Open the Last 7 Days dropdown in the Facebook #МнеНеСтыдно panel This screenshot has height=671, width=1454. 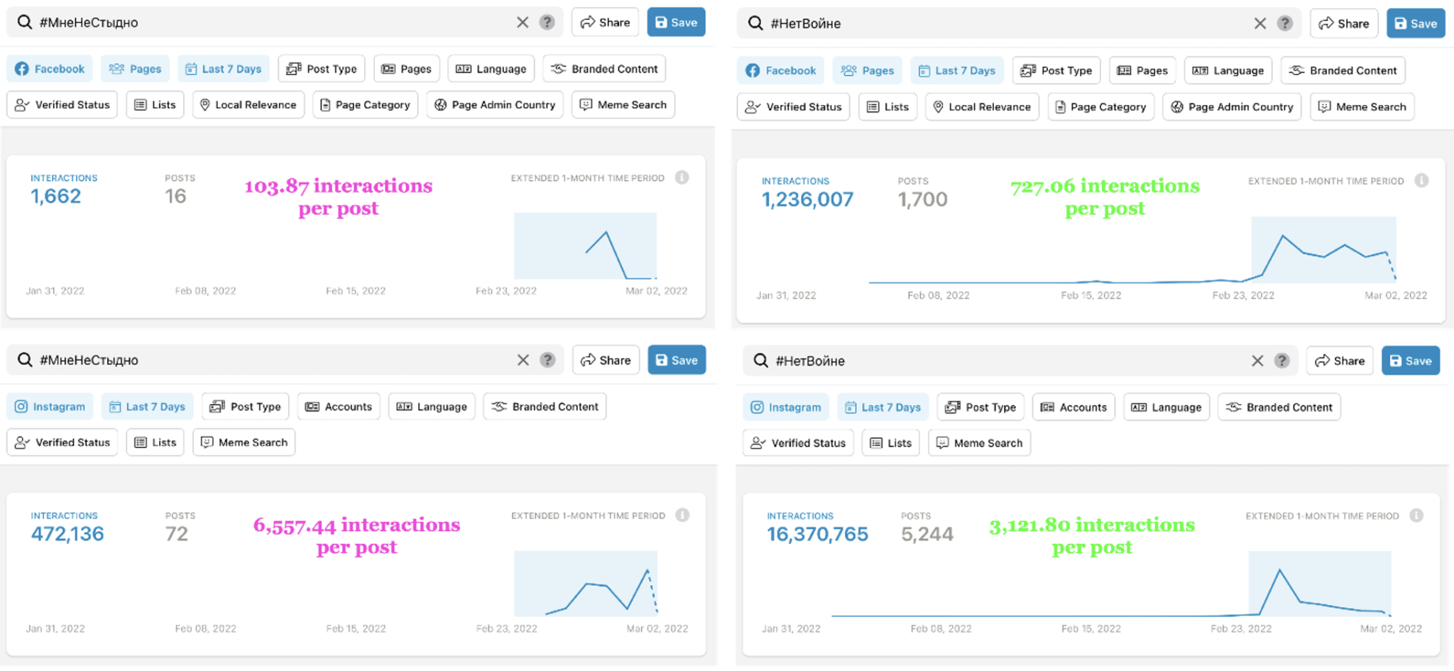click(224, 69)
